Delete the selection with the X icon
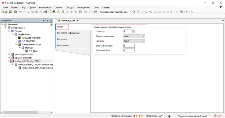 point(41,12)
